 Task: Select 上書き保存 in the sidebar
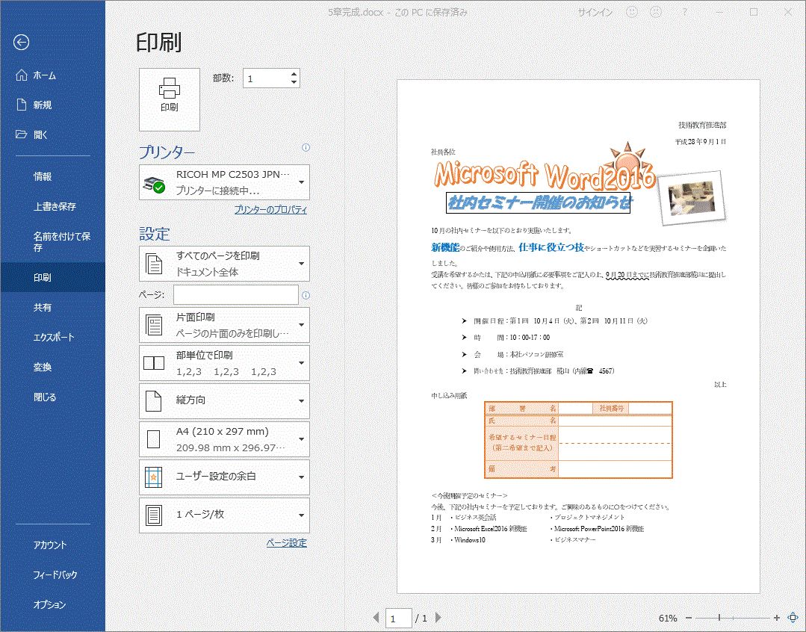pyautogui.click(x=52, y=206)
